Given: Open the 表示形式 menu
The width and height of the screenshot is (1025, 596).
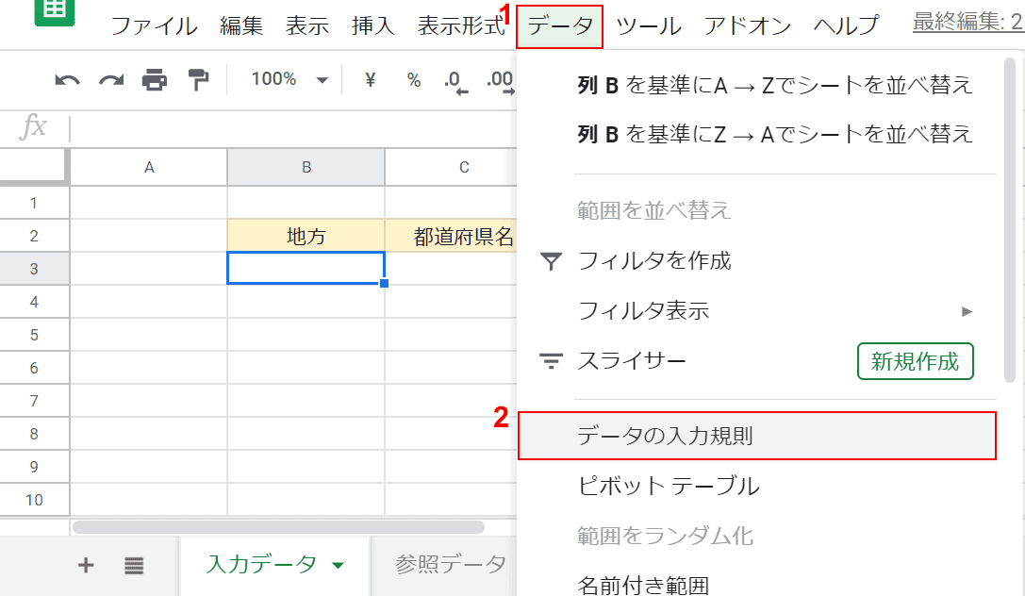Looking at the screenshot, I should click(x=461, y=26).
